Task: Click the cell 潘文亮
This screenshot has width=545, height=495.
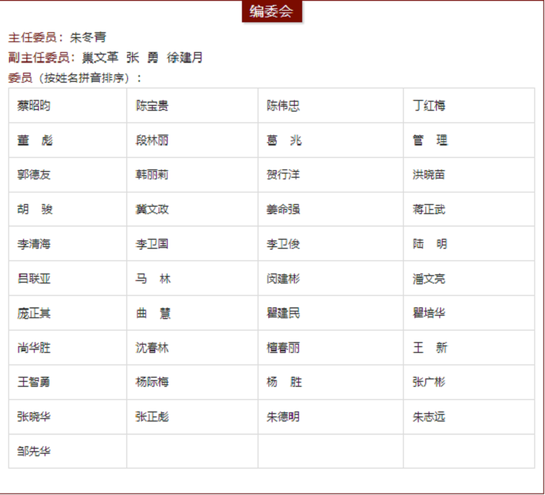Action: 469,278
